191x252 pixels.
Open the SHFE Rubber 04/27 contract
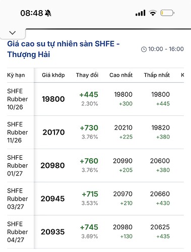pyautogui.click(x=17, y=232)
